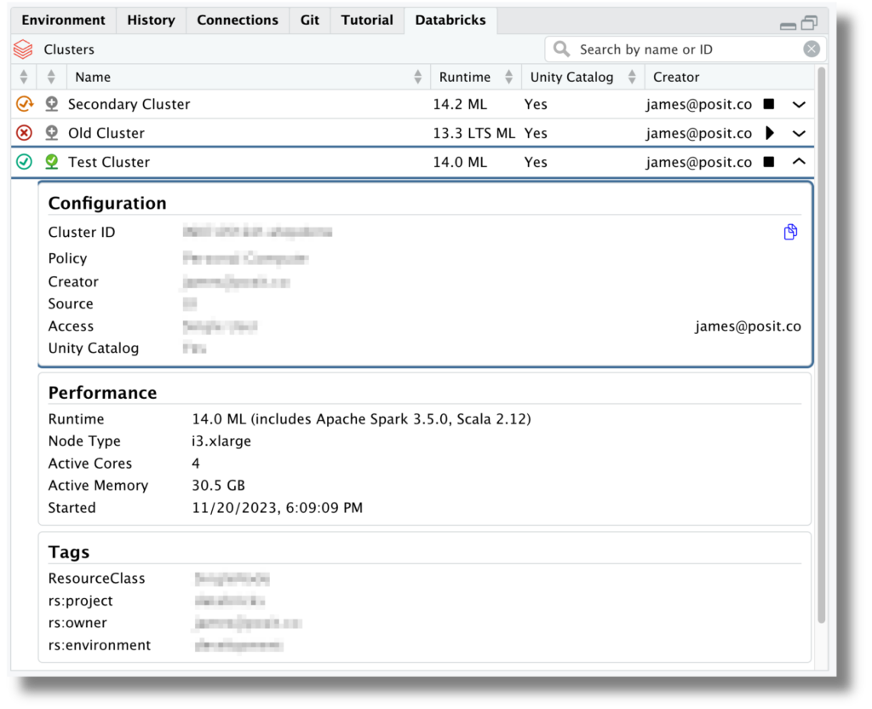Expand the Secondary Cluster row chevron

[798, 104]
